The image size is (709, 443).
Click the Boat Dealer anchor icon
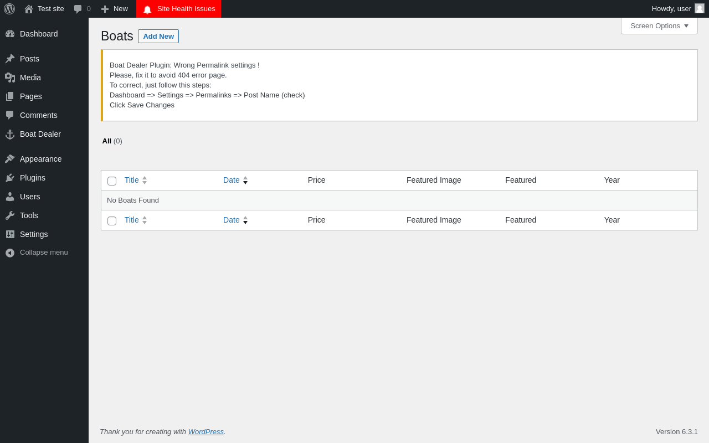tap(10, 134)
